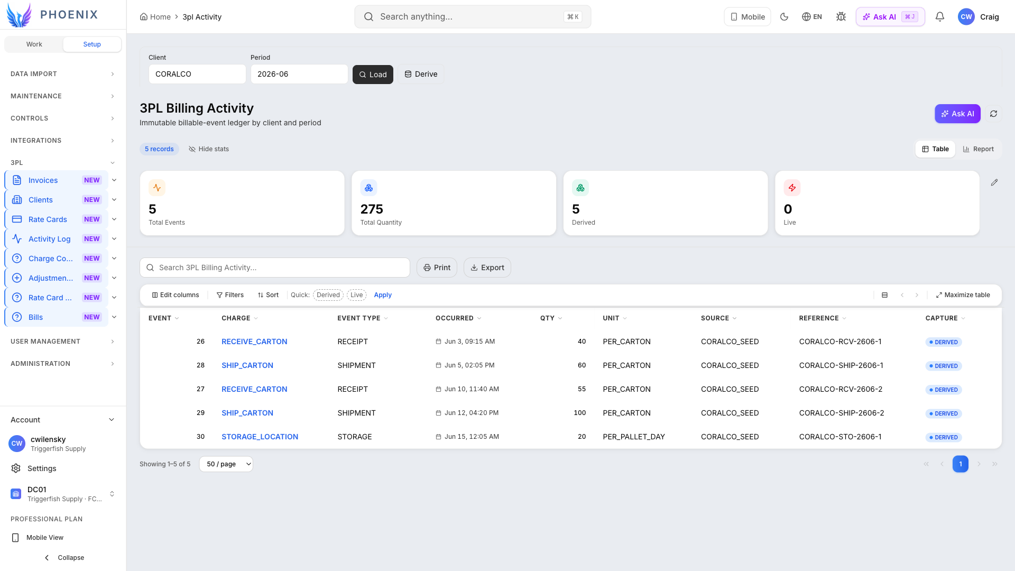The height and width of the screenshot is (571, 1015).
Task: Hide stats toggle
Action: 209,149
